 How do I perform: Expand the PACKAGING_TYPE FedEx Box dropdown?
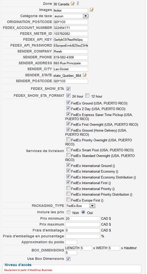pyautogui.click(x=80, y=206)
